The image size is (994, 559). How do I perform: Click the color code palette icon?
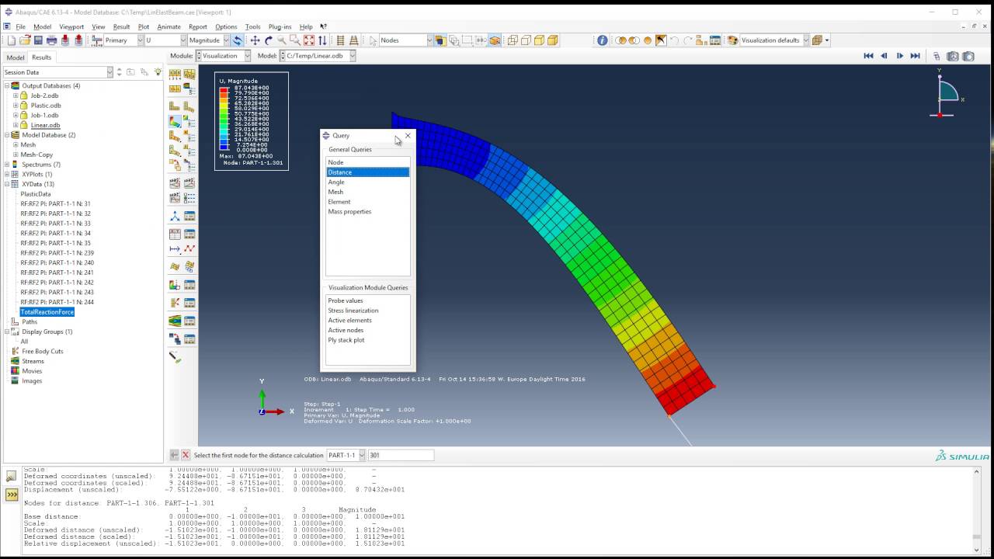732,40
